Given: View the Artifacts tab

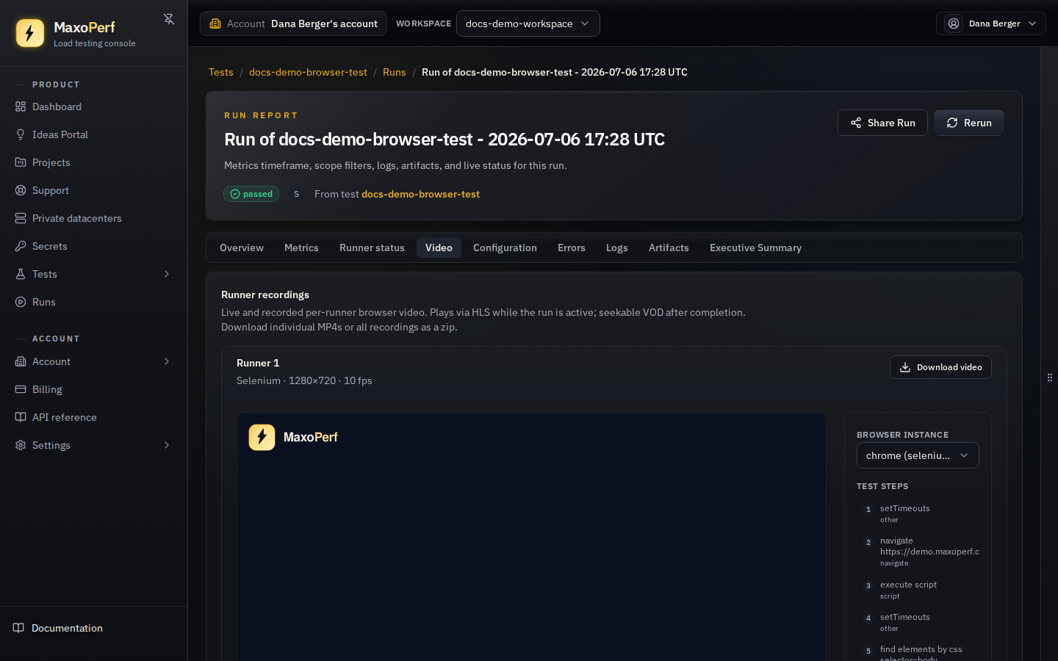Looking at the screenshot, I should coord(669,248).
